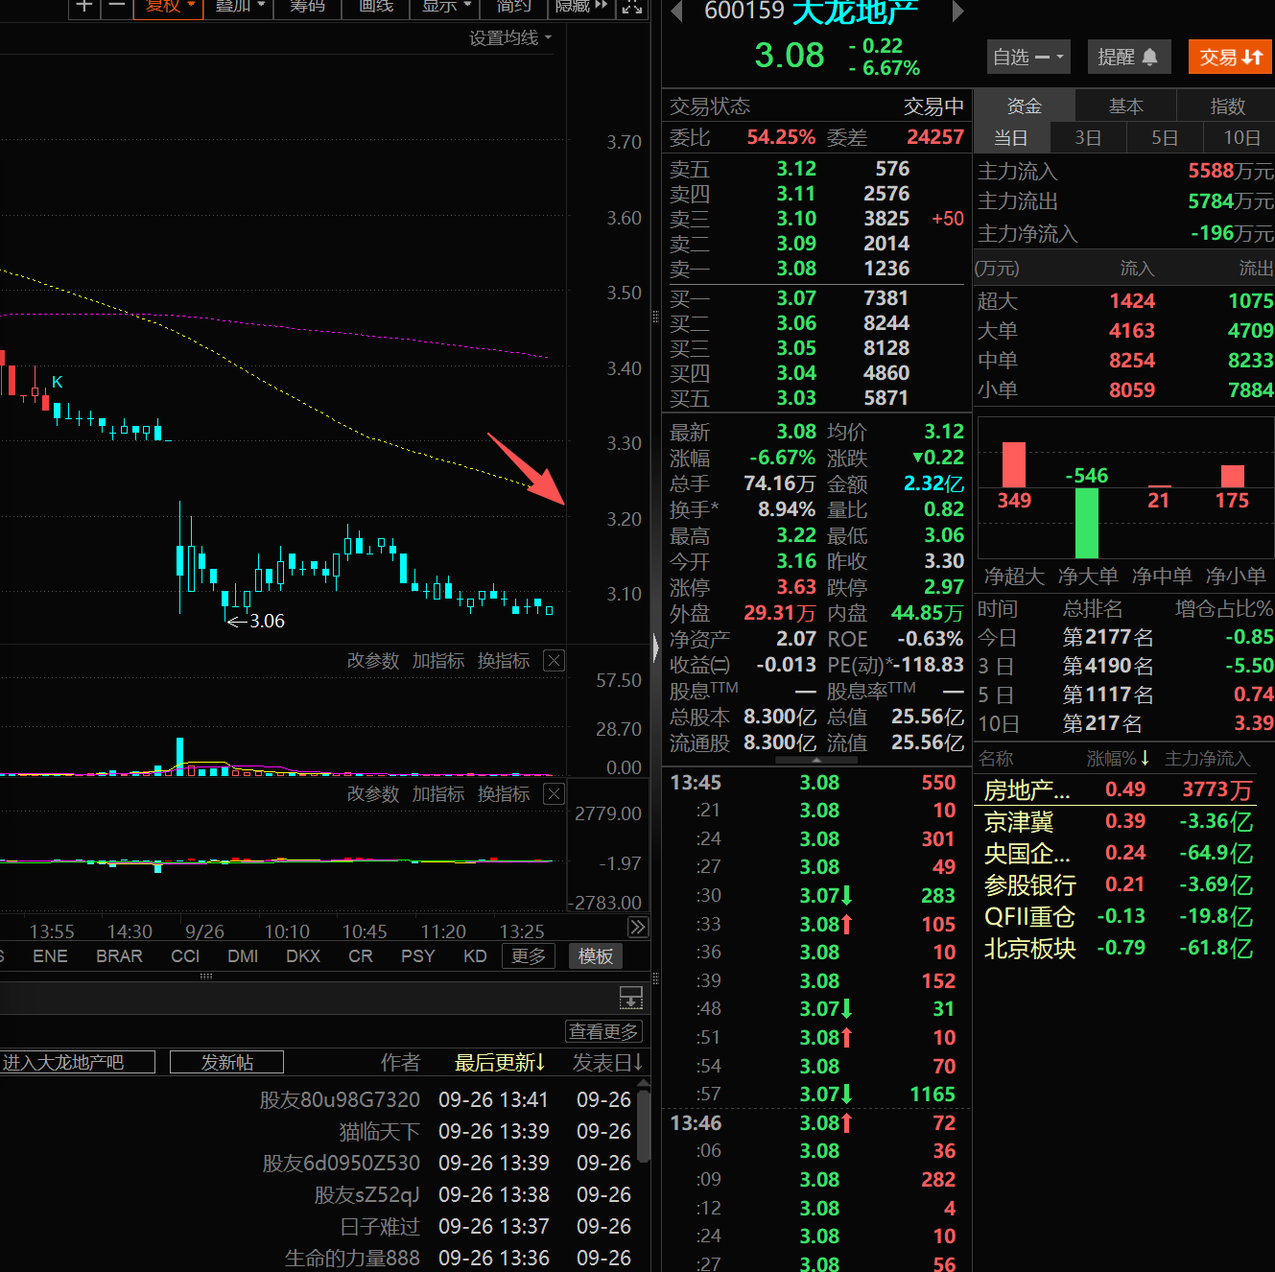Sort posts by 发表日
The image size is (1275, 1272).
click(x=608, y=1062)
